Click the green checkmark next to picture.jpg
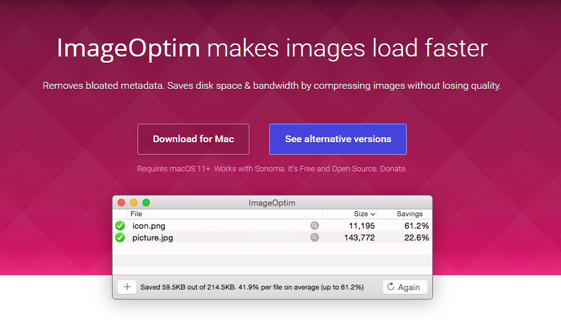 [x=120, y=237]
